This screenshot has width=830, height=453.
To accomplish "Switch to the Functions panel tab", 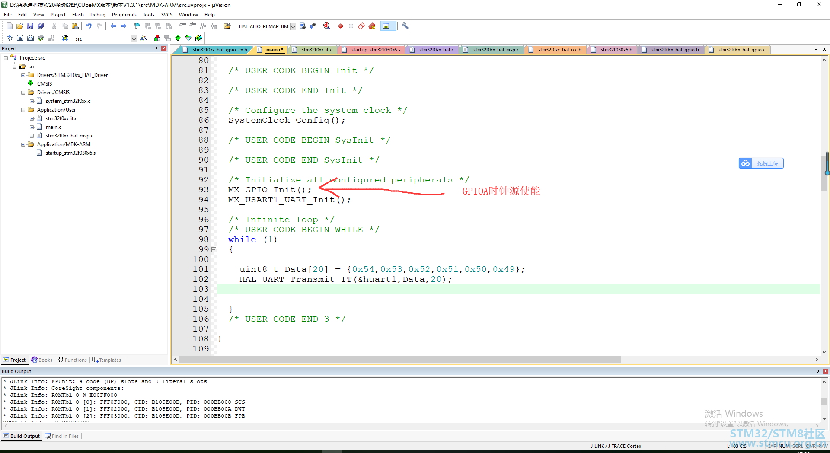I will (73, 360).
